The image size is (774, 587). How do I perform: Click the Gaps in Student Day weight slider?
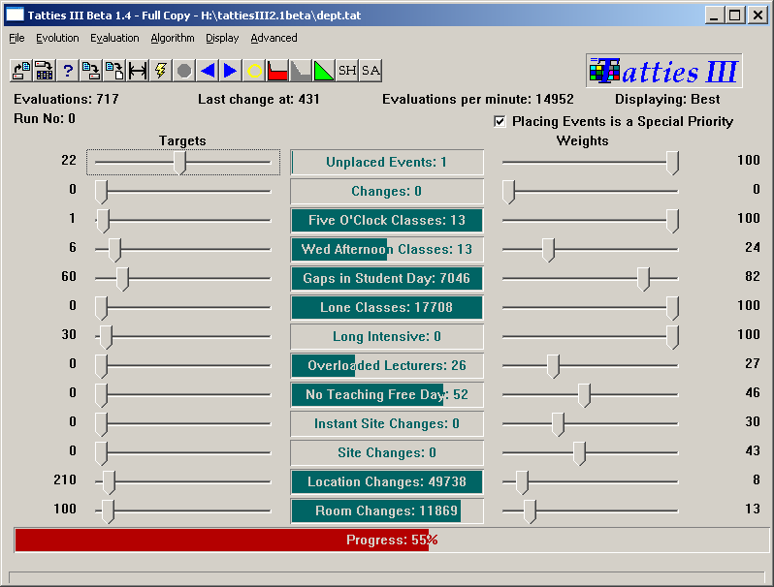coord(643,279)
